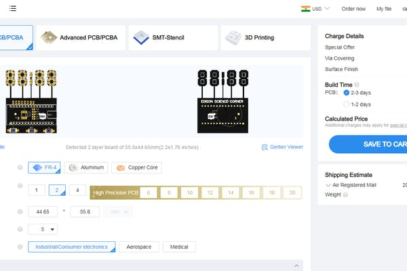Image resolution: width=407 pixels, height=271 pixels.
Task: Click the 55.8 dimension field
Action: tap(85, 211)
